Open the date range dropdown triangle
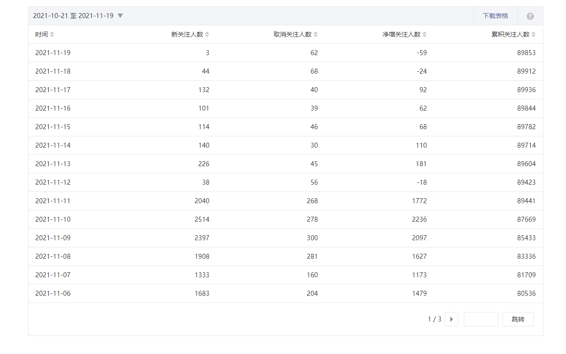566x354 pixels. [x=120, y=16]
